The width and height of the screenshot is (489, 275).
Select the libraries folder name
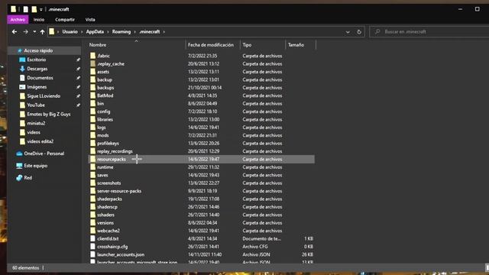coord(105,119)
